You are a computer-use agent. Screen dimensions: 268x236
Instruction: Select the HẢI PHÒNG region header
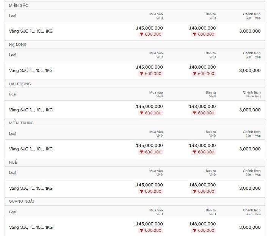tap(20, 84)
